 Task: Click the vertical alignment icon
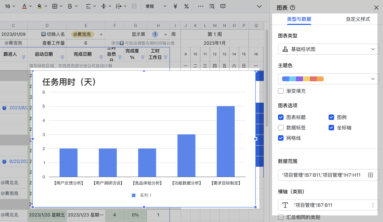(x=104, y=6)
